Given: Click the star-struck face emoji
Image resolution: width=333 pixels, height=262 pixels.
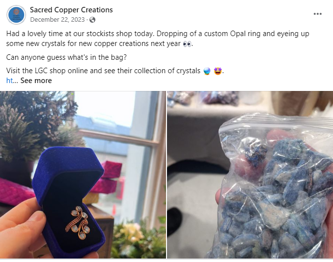Looking at the screenshot, I should (x=218, y=71).
